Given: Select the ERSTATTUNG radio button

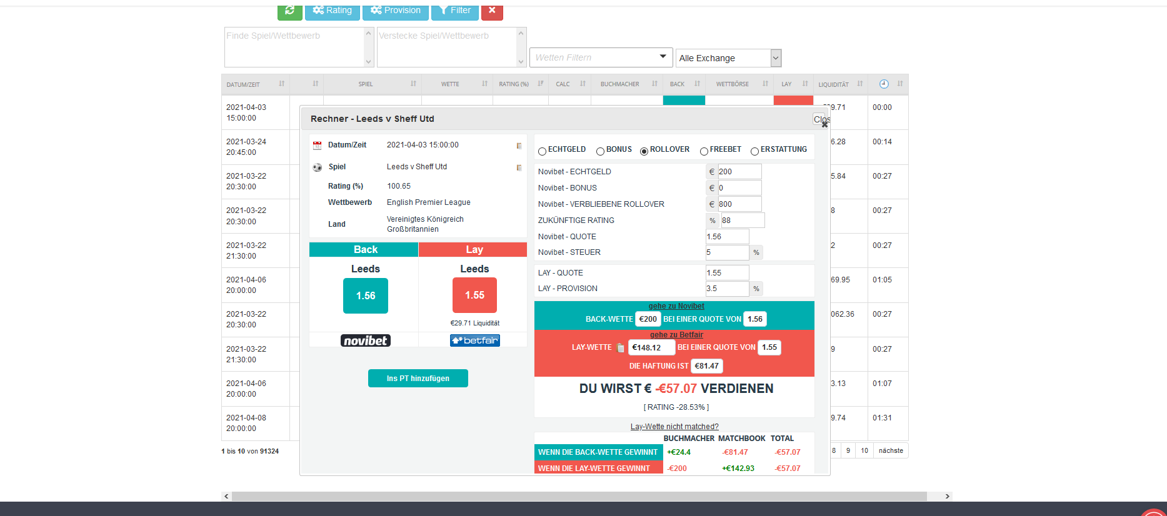Looking at the screenshot, I should (x=754, y=151).
